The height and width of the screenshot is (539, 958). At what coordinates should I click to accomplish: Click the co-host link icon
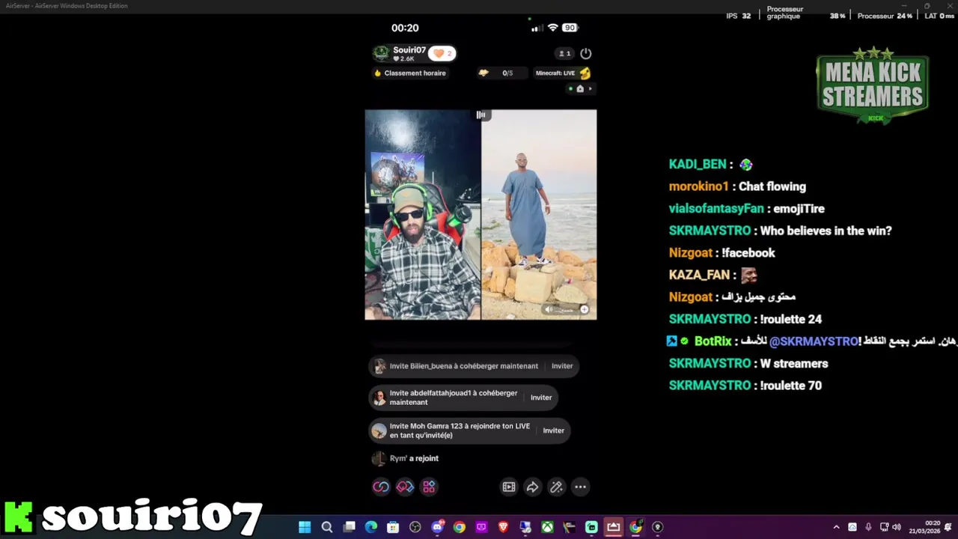[x=381, y=487]
